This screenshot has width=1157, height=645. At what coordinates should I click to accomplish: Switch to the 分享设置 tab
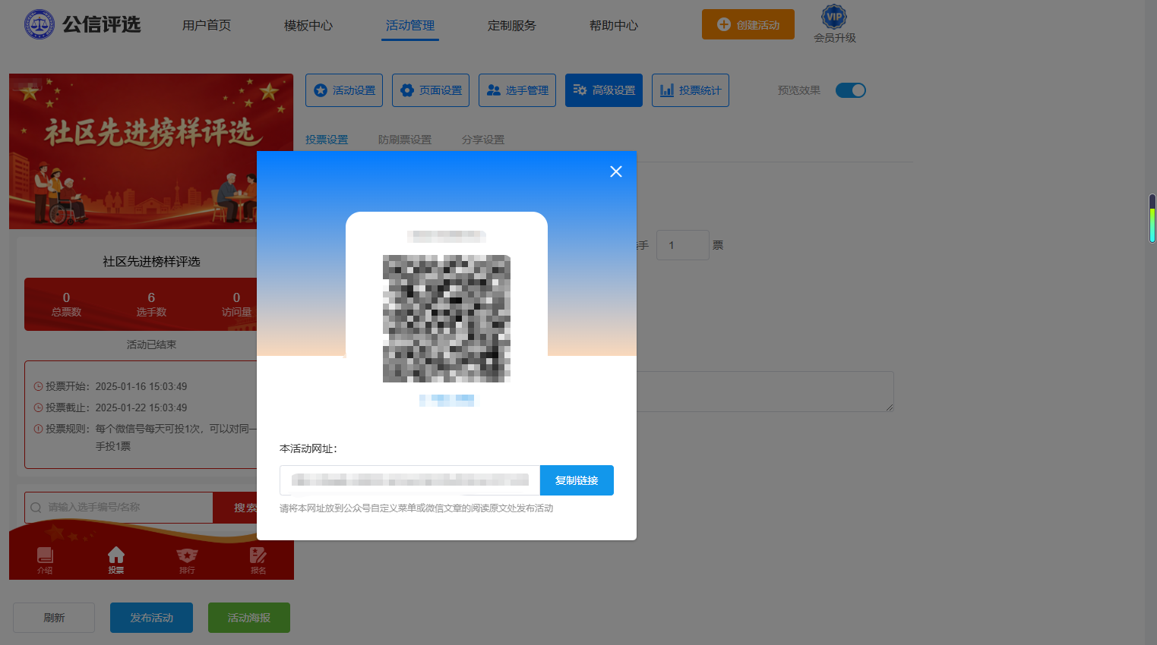pos(483,140)
